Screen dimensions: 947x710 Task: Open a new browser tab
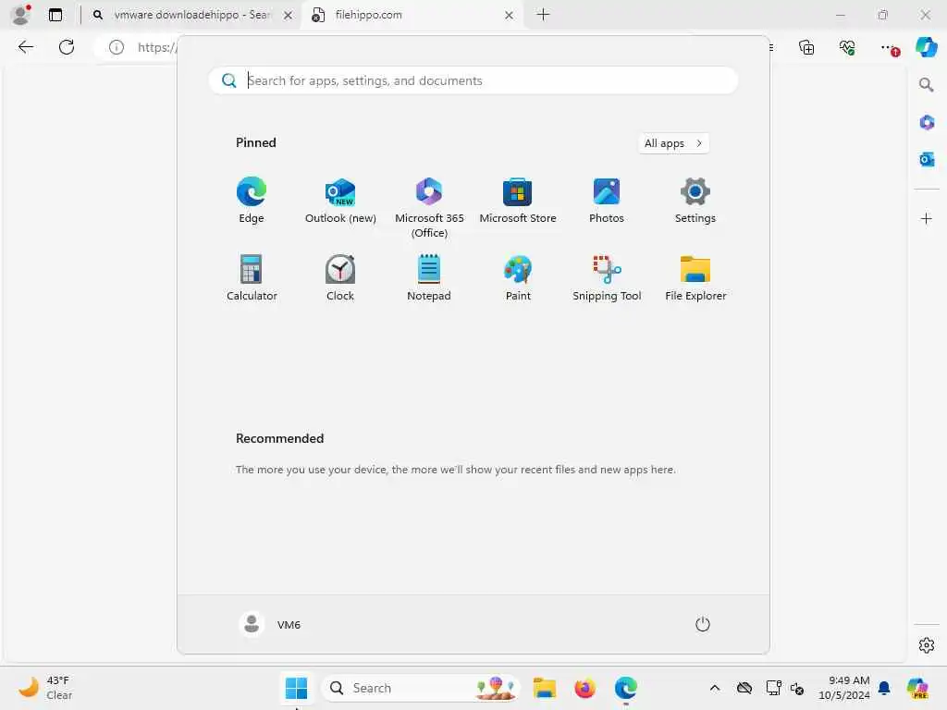click(543, 15)
